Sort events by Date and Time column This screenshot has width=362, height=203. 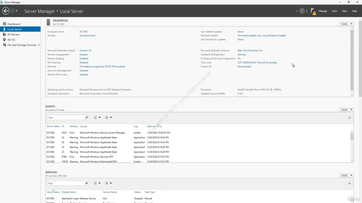click(x=154, y=126)
